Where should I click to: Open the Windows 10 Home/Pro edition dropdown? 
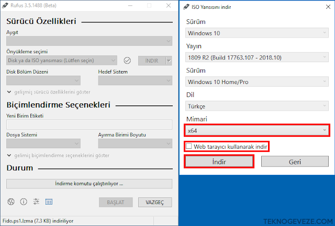(x=257, y=82)
